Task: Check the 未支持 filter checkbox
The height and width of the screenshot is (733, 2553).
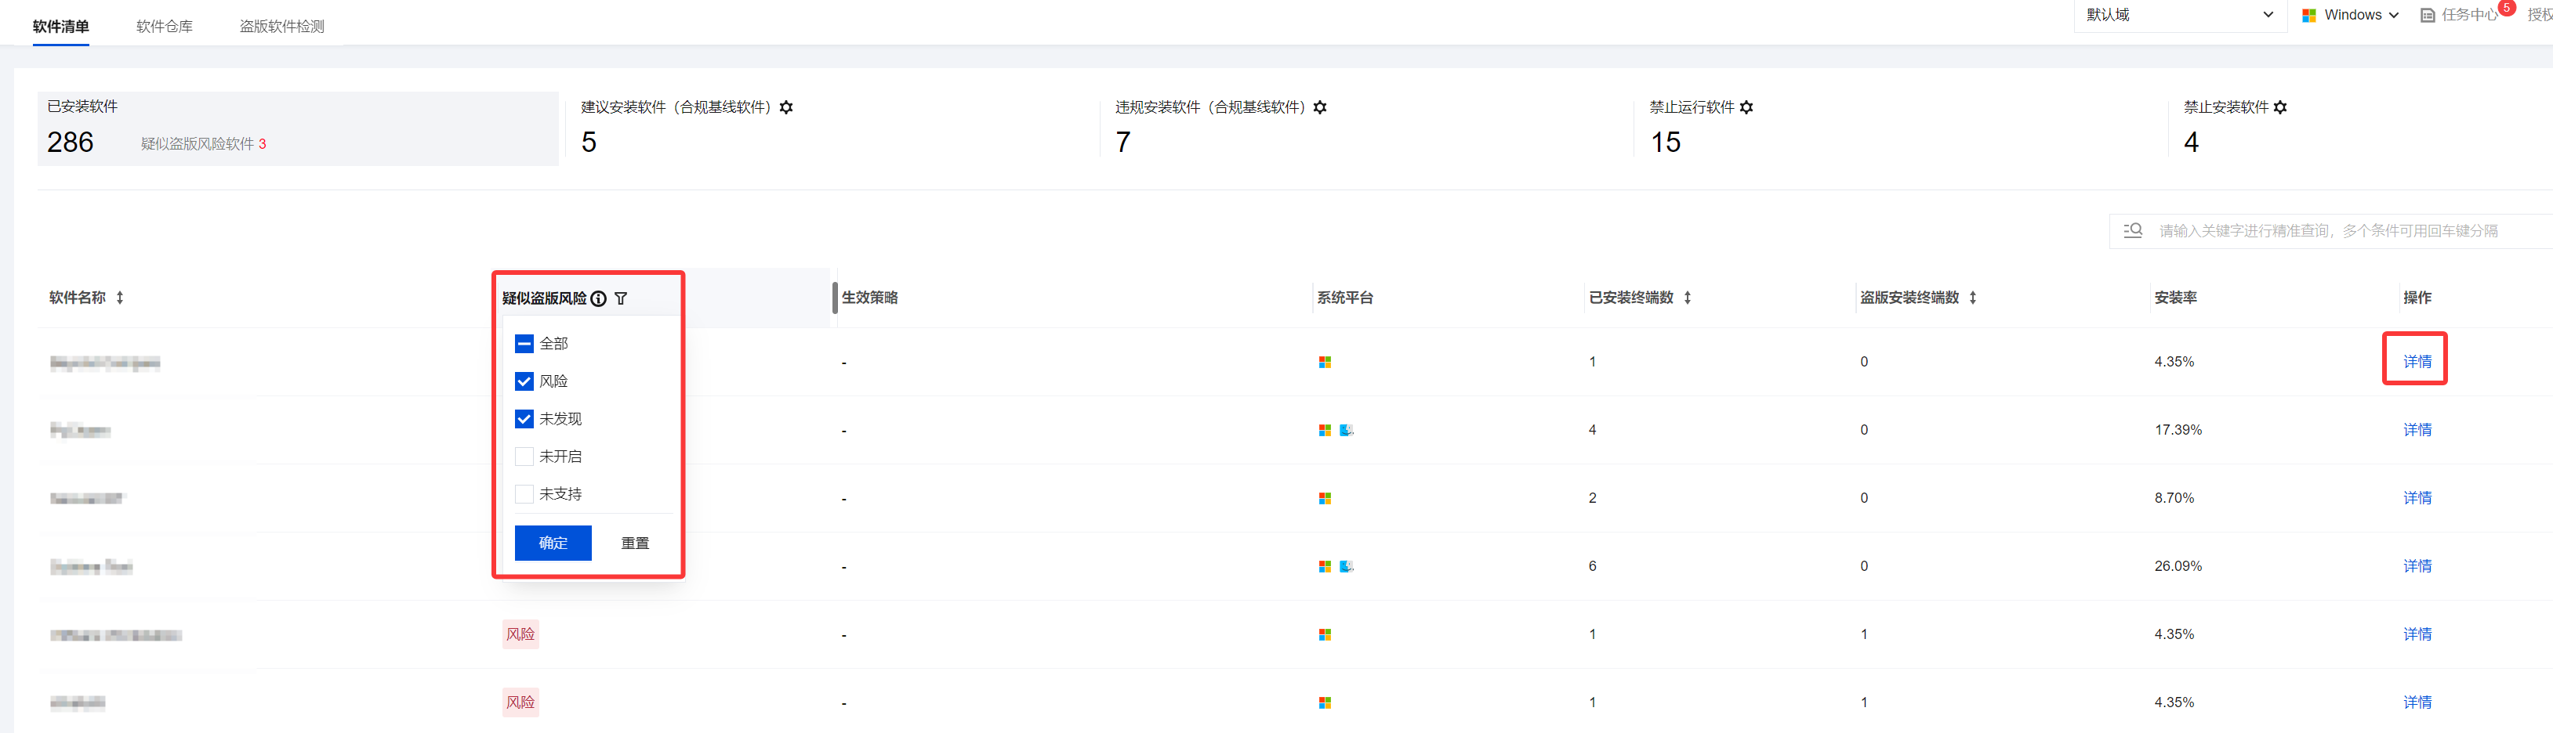Action: click(524, 494)
